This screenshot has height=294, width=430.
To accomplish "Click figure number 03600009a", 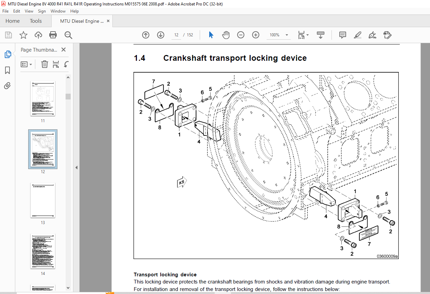I will 387,256.
